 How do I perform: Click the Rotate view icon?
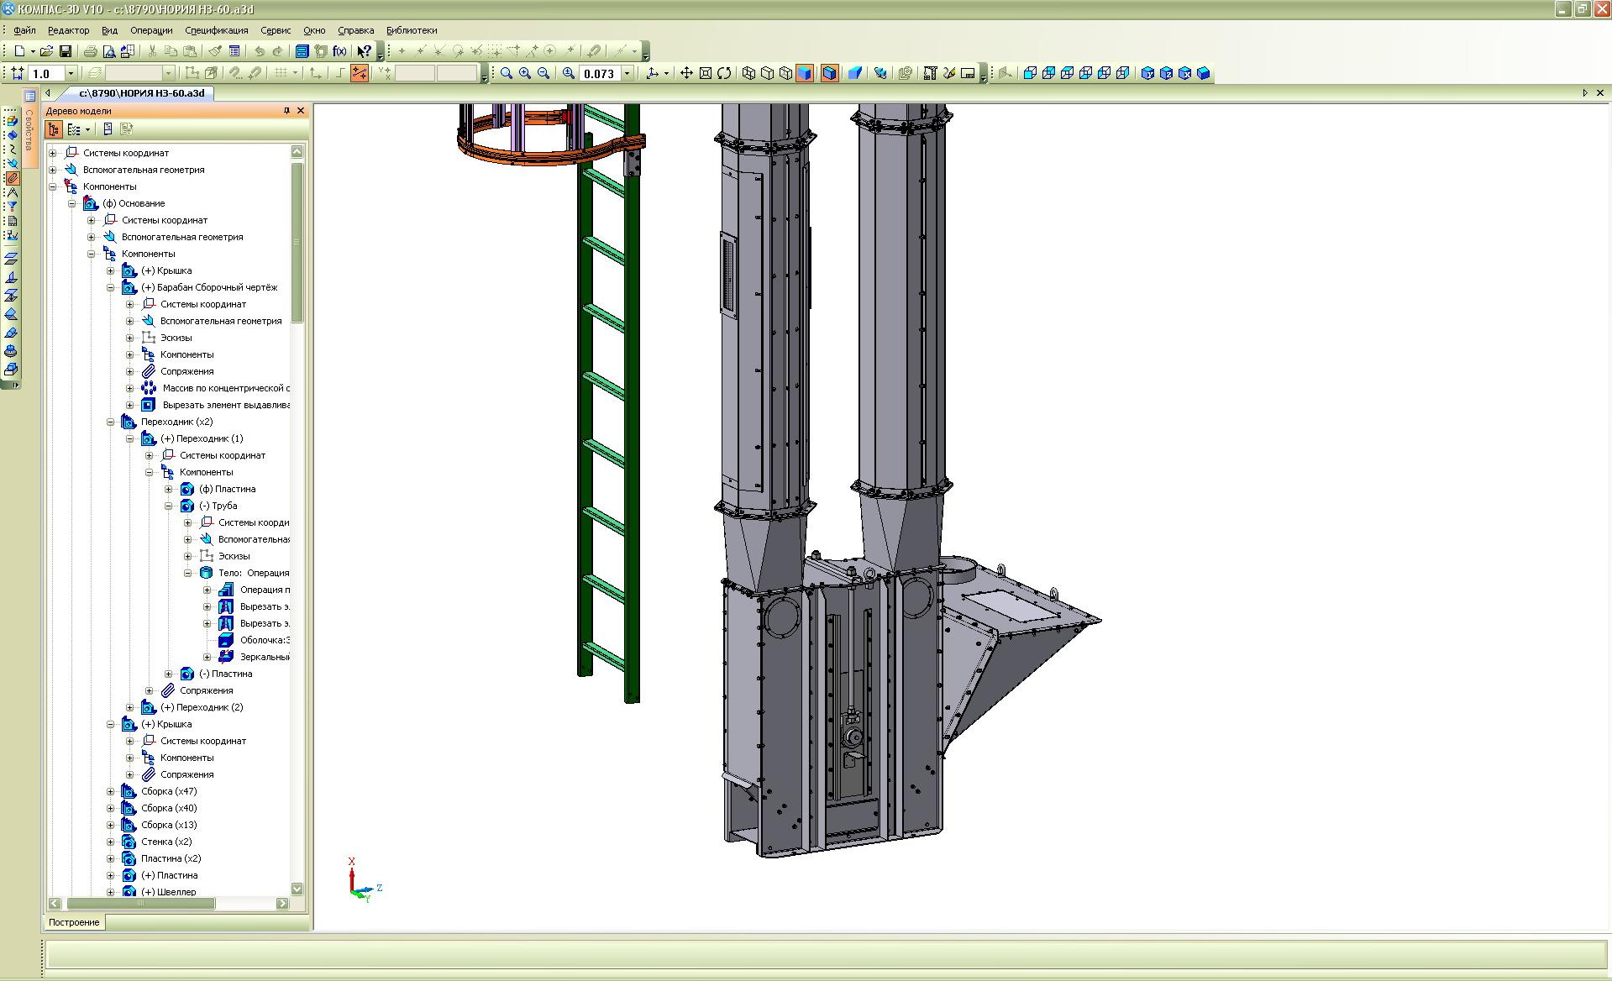point(724,73)
